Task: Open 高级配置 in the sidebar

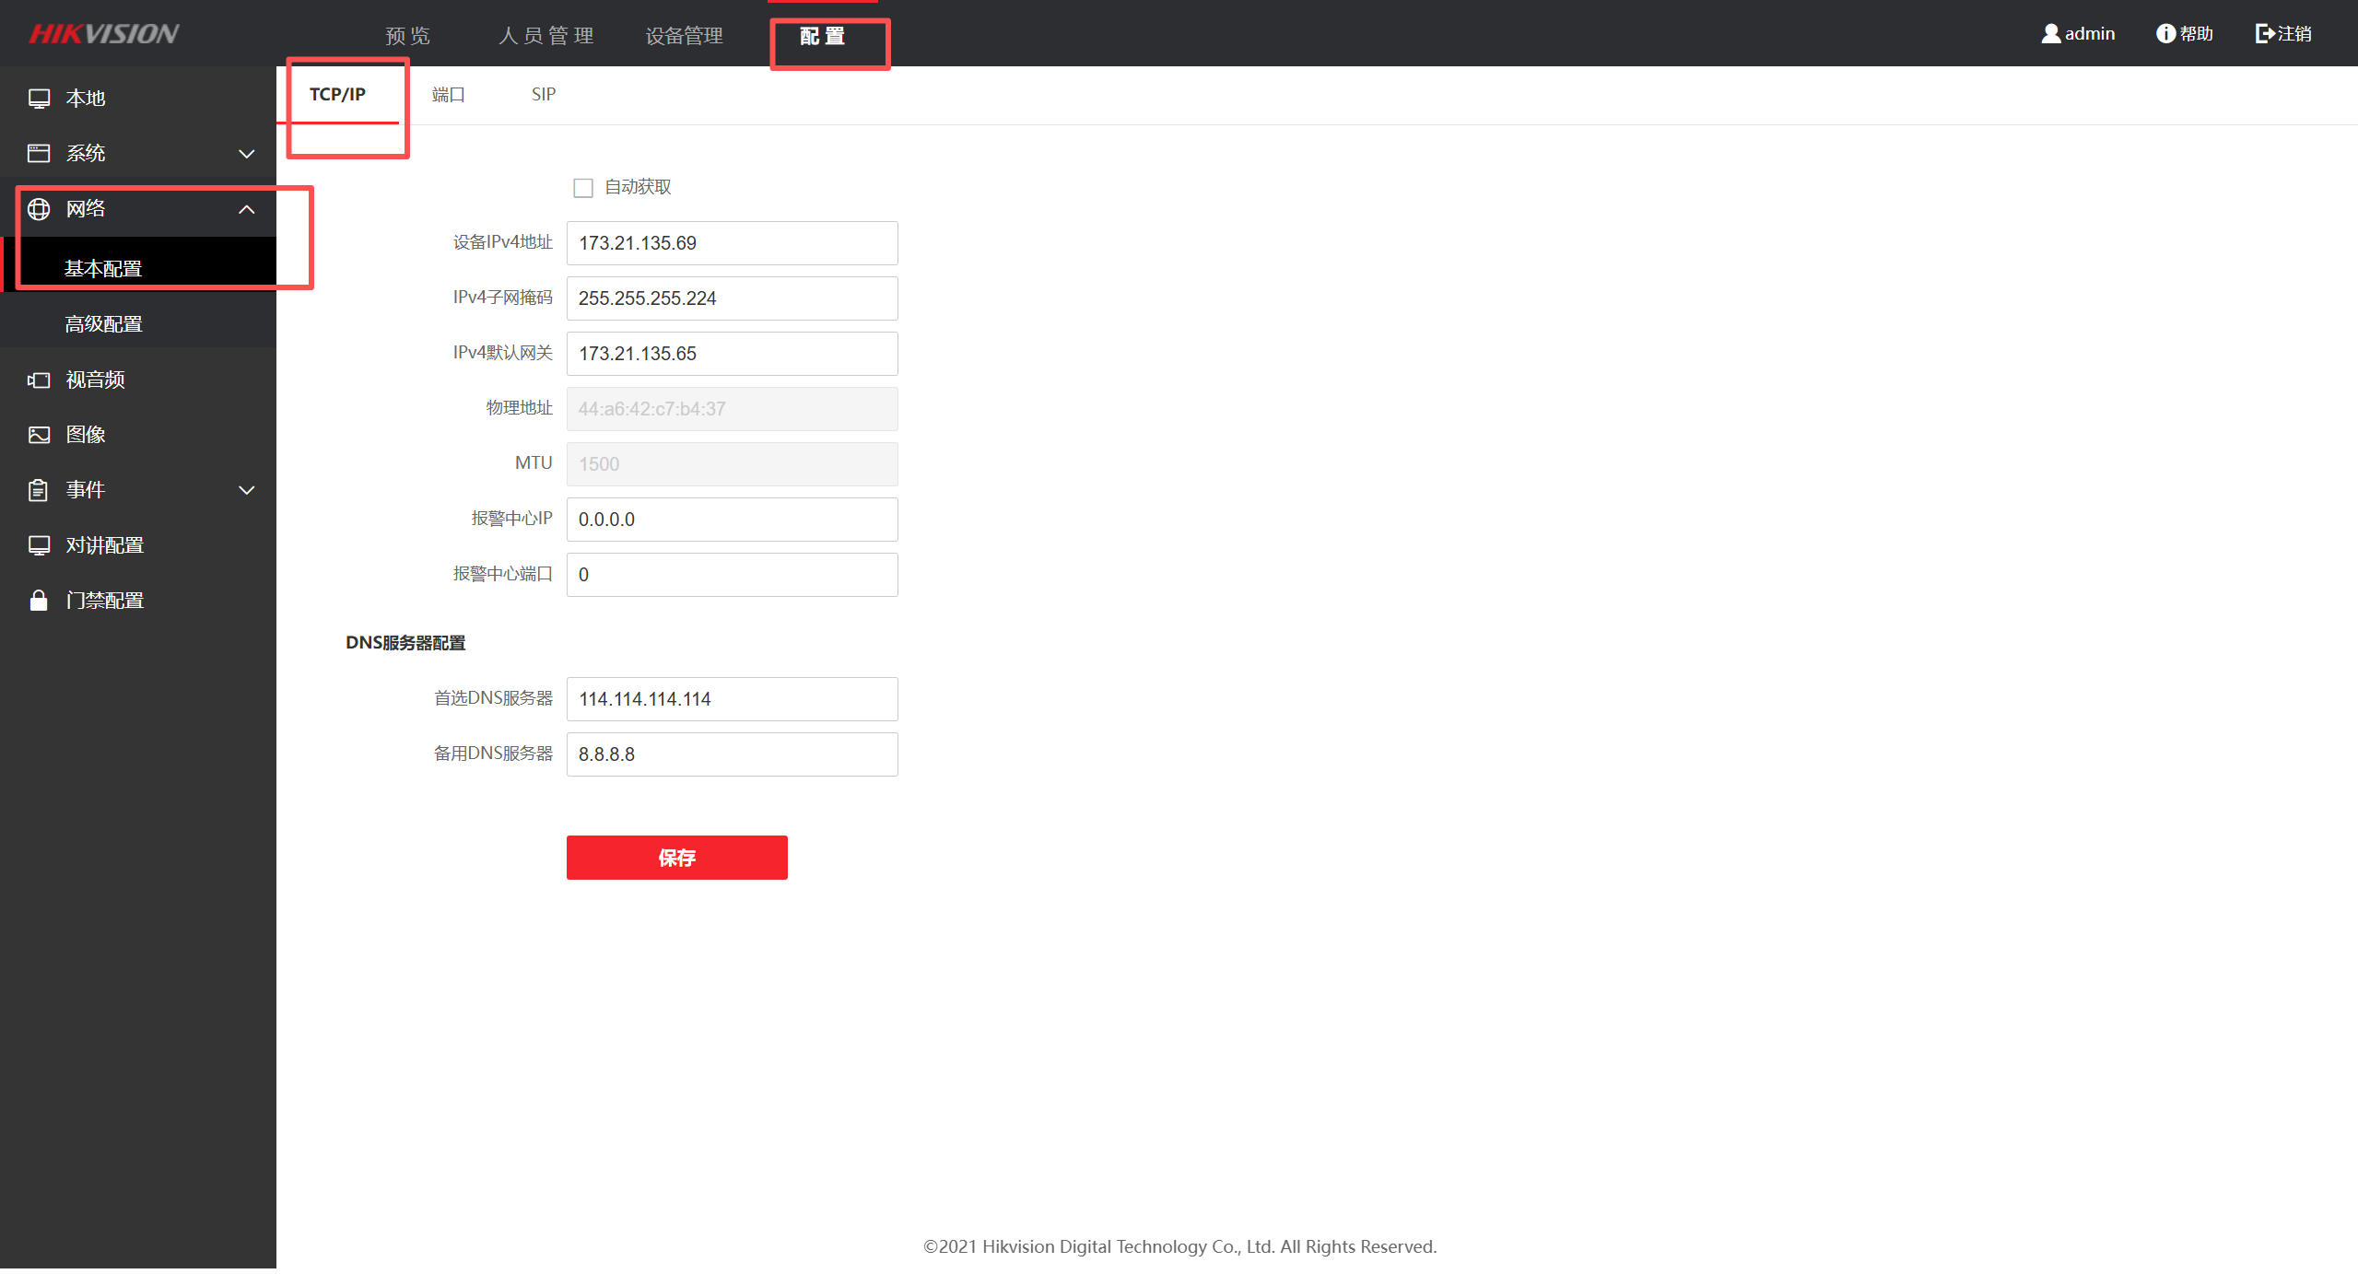Action: pos(104,324)
